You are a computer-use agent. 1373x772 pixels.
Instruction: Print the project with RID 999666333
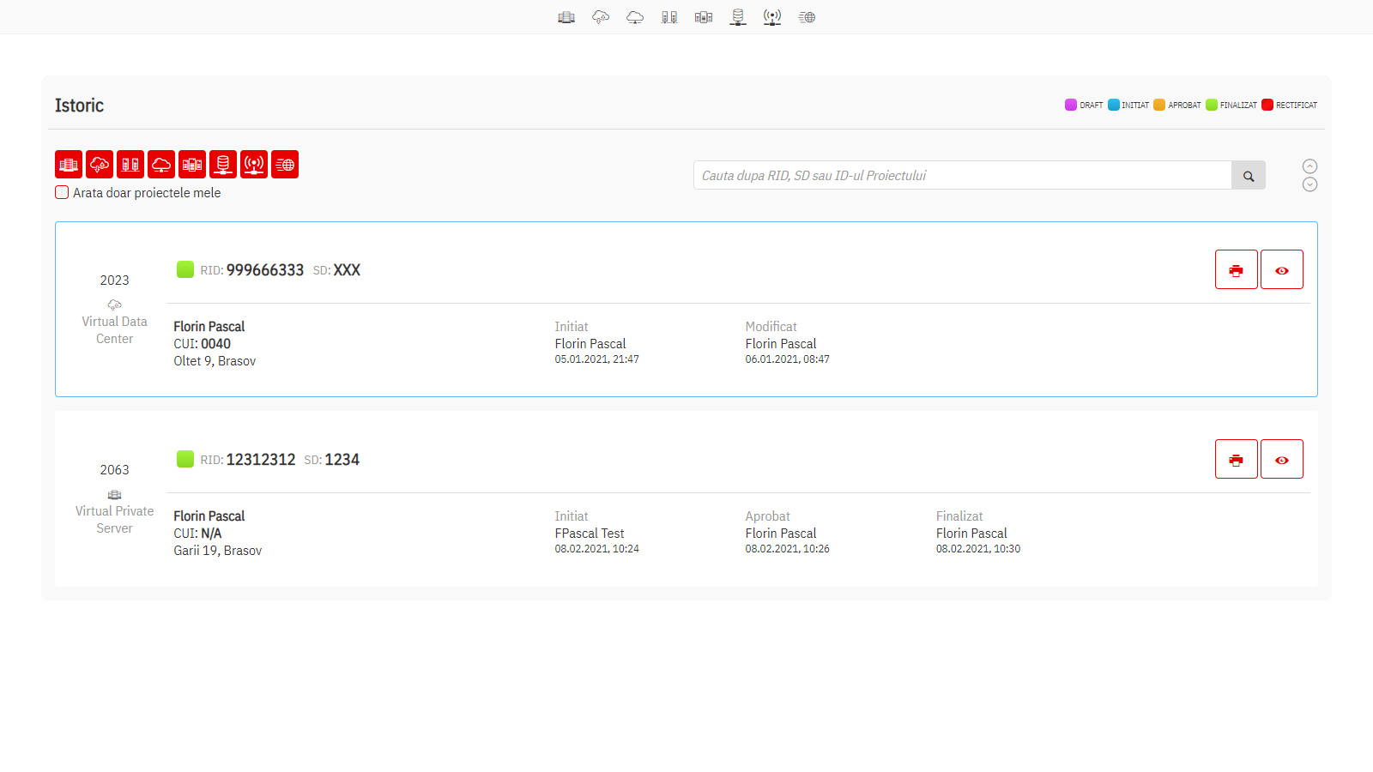tap(1236, 269)
